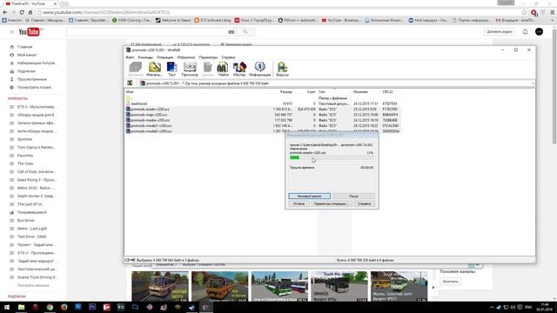Open Favorites playlist in sidebar

25,156
